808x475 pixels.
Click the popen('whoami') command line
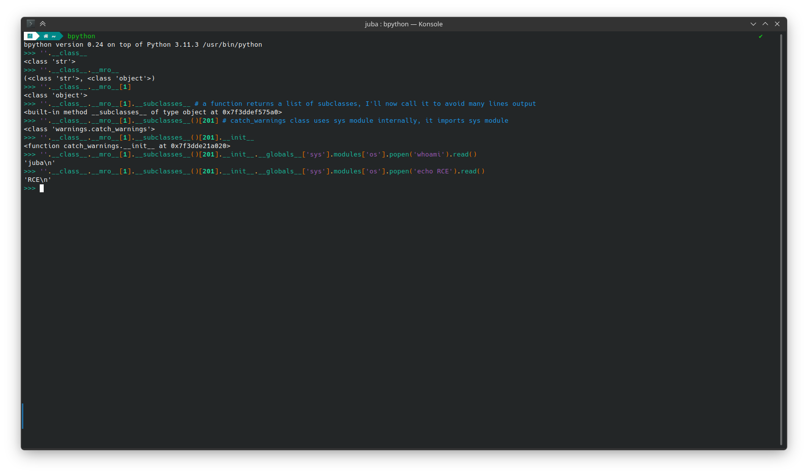[250, 155]
